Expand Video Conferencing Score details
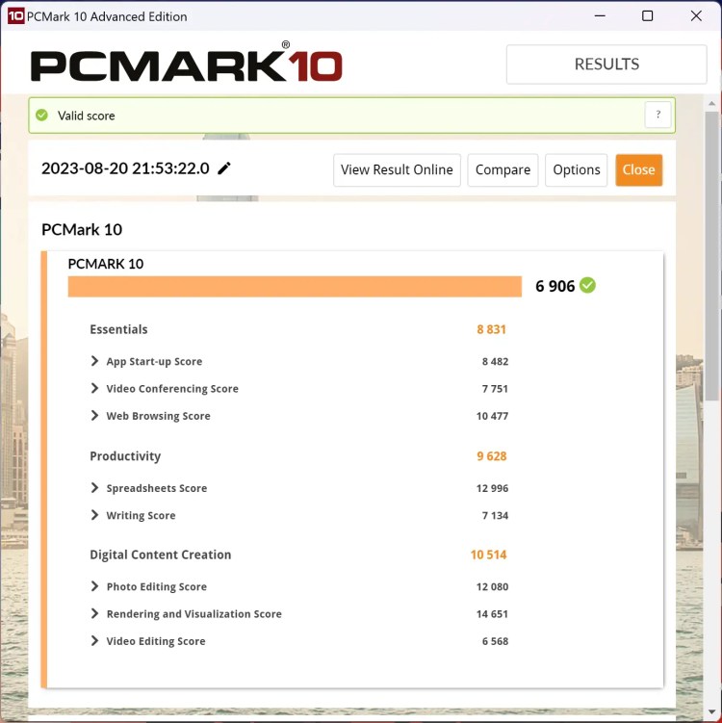Image resolution: width=722 pixels, height=723 pixels. (x=94, y=388)
